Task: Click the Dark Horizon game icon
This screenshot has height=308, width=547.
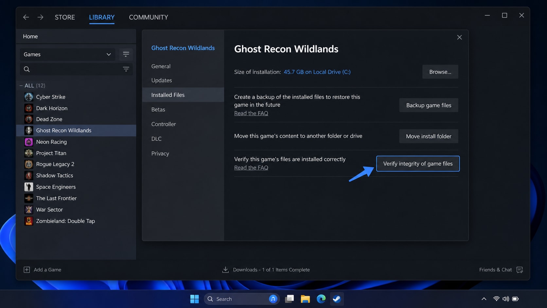Action: [x=29, y=108]
